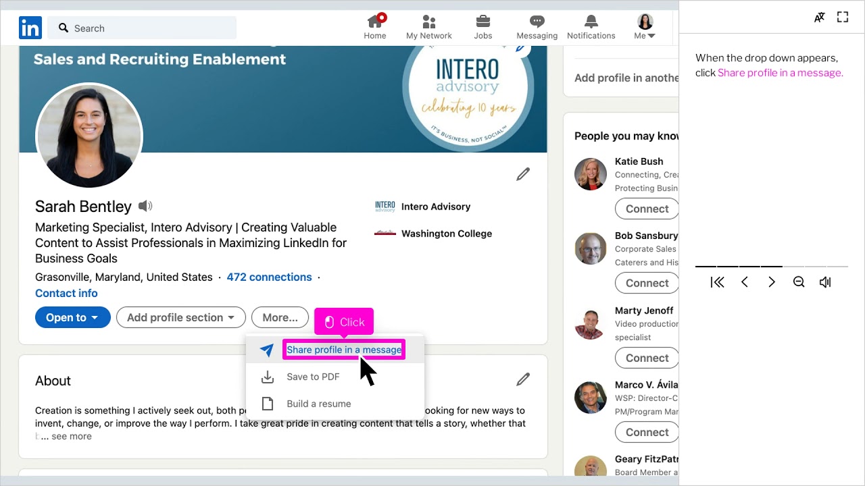Click the Save to PDF download icon
This screenshot has height=486, width=865.
[268, 377]
